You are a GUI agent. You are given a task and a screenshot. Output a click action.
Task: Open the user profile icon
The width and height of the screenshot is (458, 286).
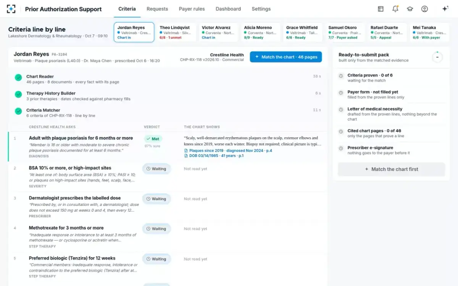424,9
